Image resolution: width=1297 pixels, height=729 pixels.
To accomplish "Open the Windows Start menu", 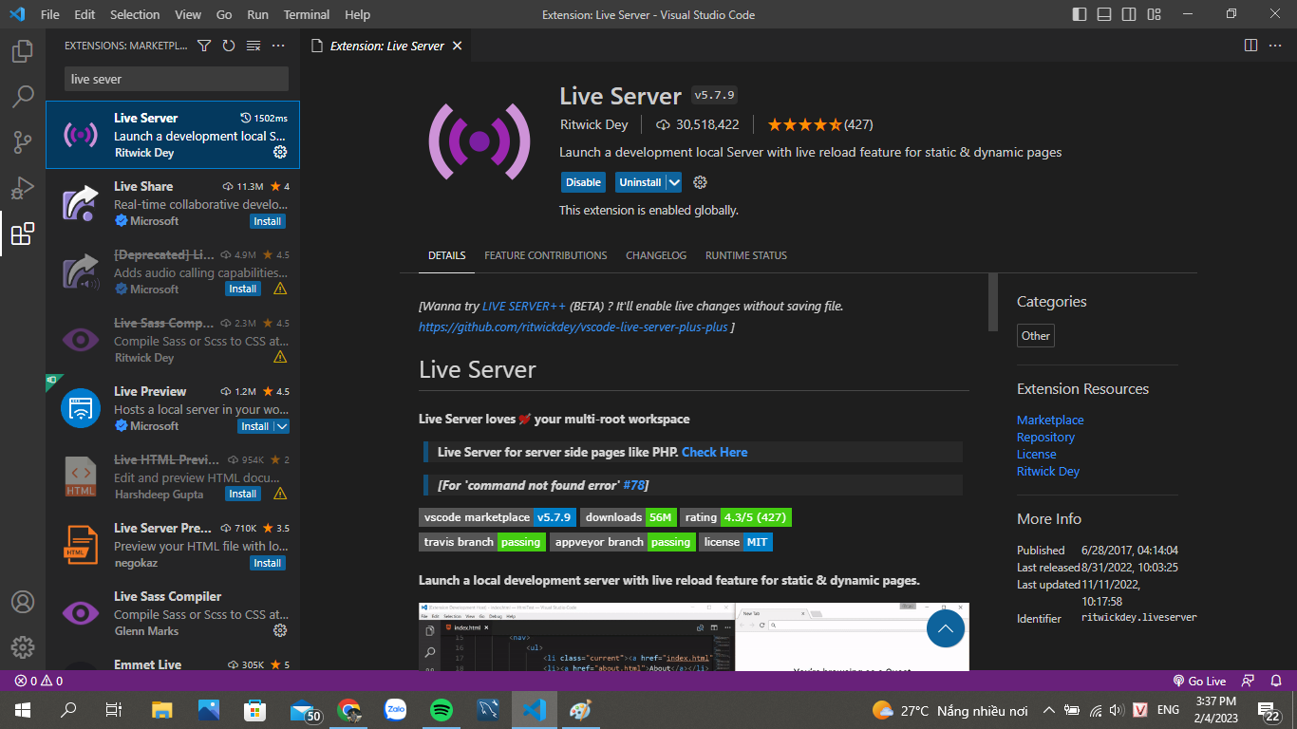I will 23,710.
